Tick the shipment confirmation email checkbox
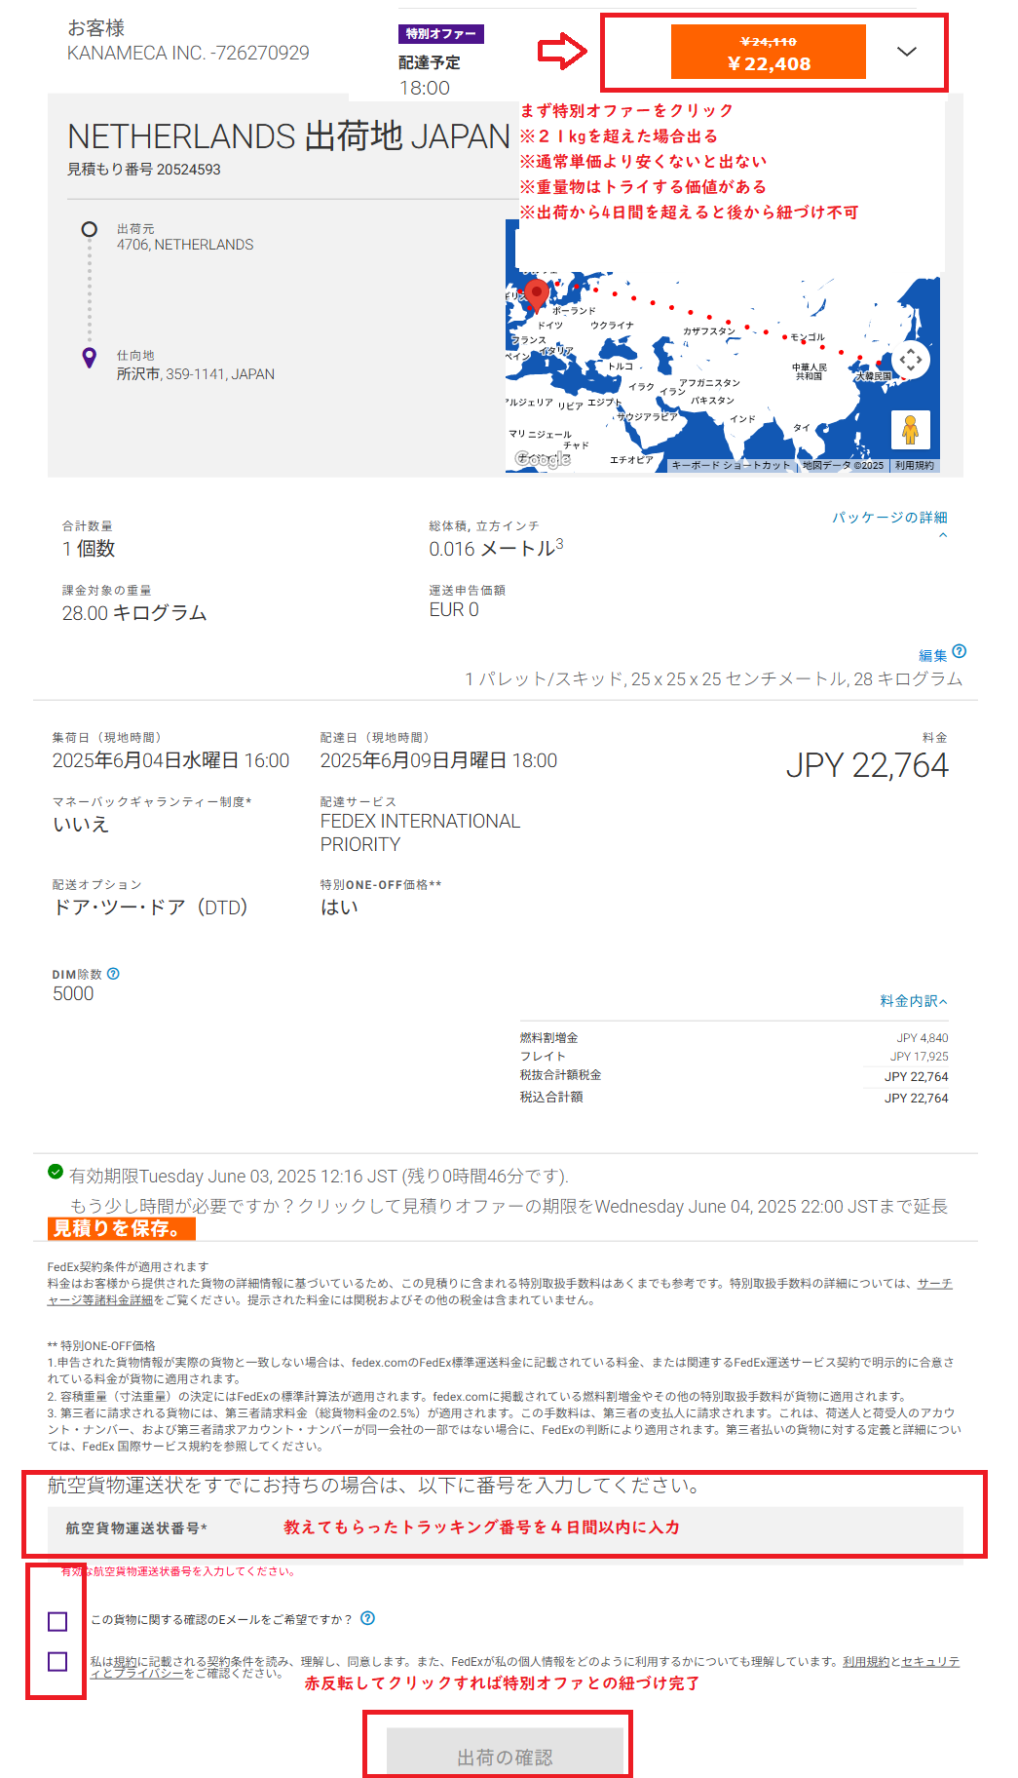Image resolution: width=1018 pixels, height=1778 pixels. 57,1621
